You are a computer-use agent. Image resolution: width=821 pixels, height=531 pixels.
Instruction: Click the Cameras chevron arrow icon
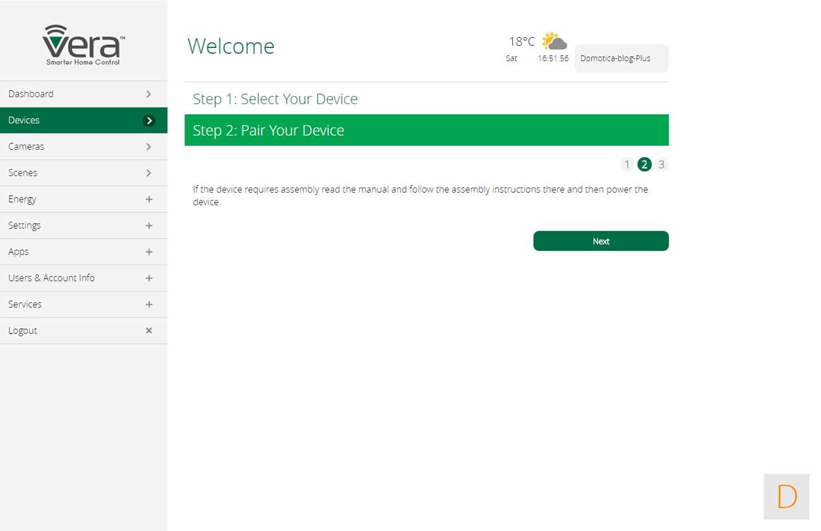point(148,146)
